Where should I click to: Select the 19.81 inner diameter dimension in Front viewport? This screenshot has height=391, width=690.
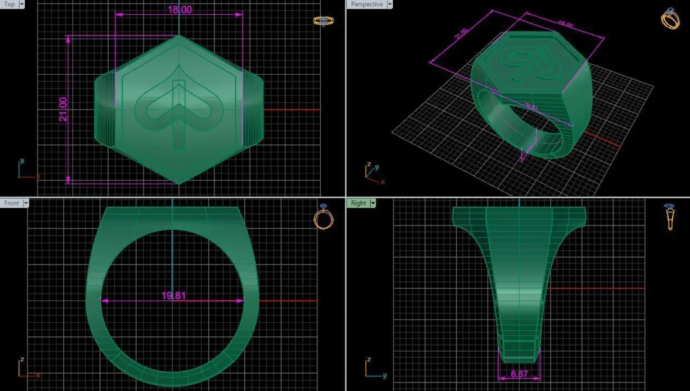tap(173, 296)
